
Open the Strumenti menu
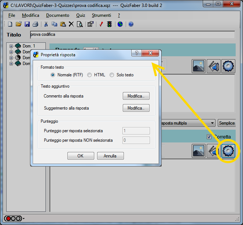102,15
